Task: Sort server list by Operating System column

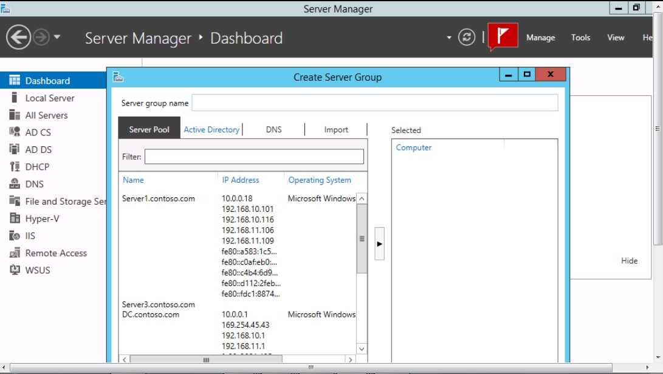Action: (x=320, y=180)
